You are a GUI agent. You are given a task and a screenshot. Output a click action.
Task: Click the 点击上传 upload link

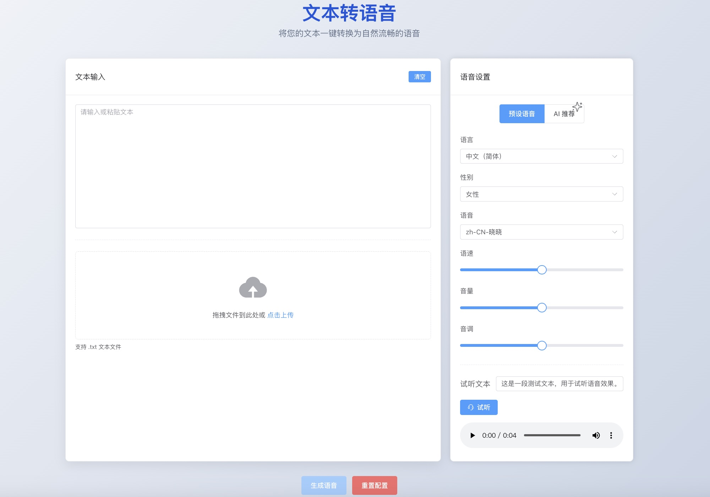280,315
